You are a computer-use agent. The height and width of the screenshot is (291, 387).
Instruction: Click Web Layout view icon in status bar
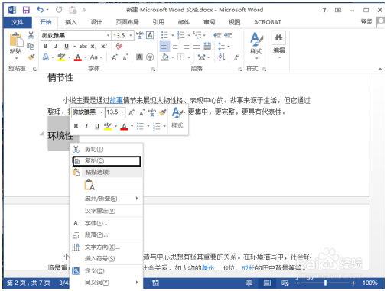coord(285,283)
